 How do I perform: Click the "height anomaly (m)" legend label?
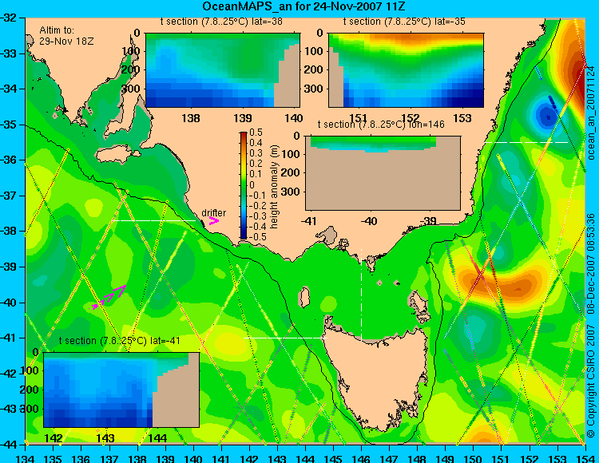pyautogui.click(x=274, y=187)
